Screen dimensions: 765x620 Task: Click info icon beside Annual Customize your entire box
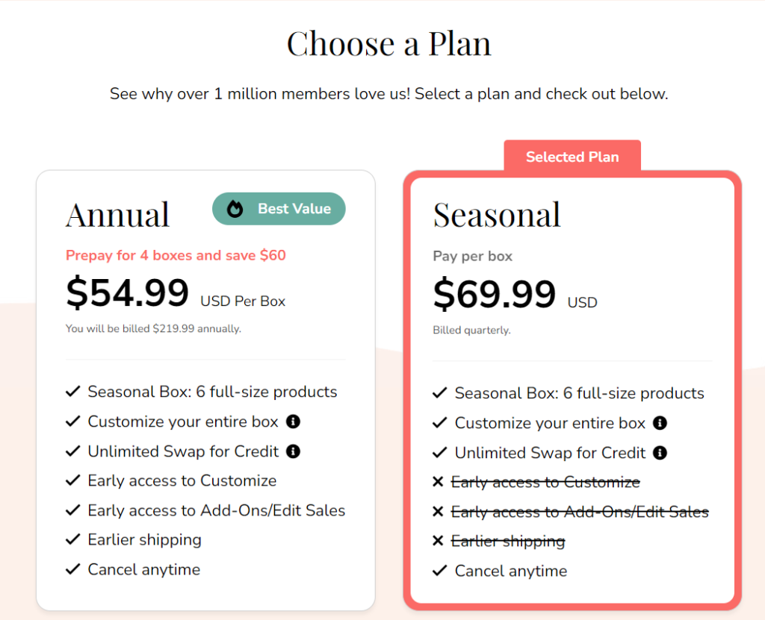coord(294,422)
